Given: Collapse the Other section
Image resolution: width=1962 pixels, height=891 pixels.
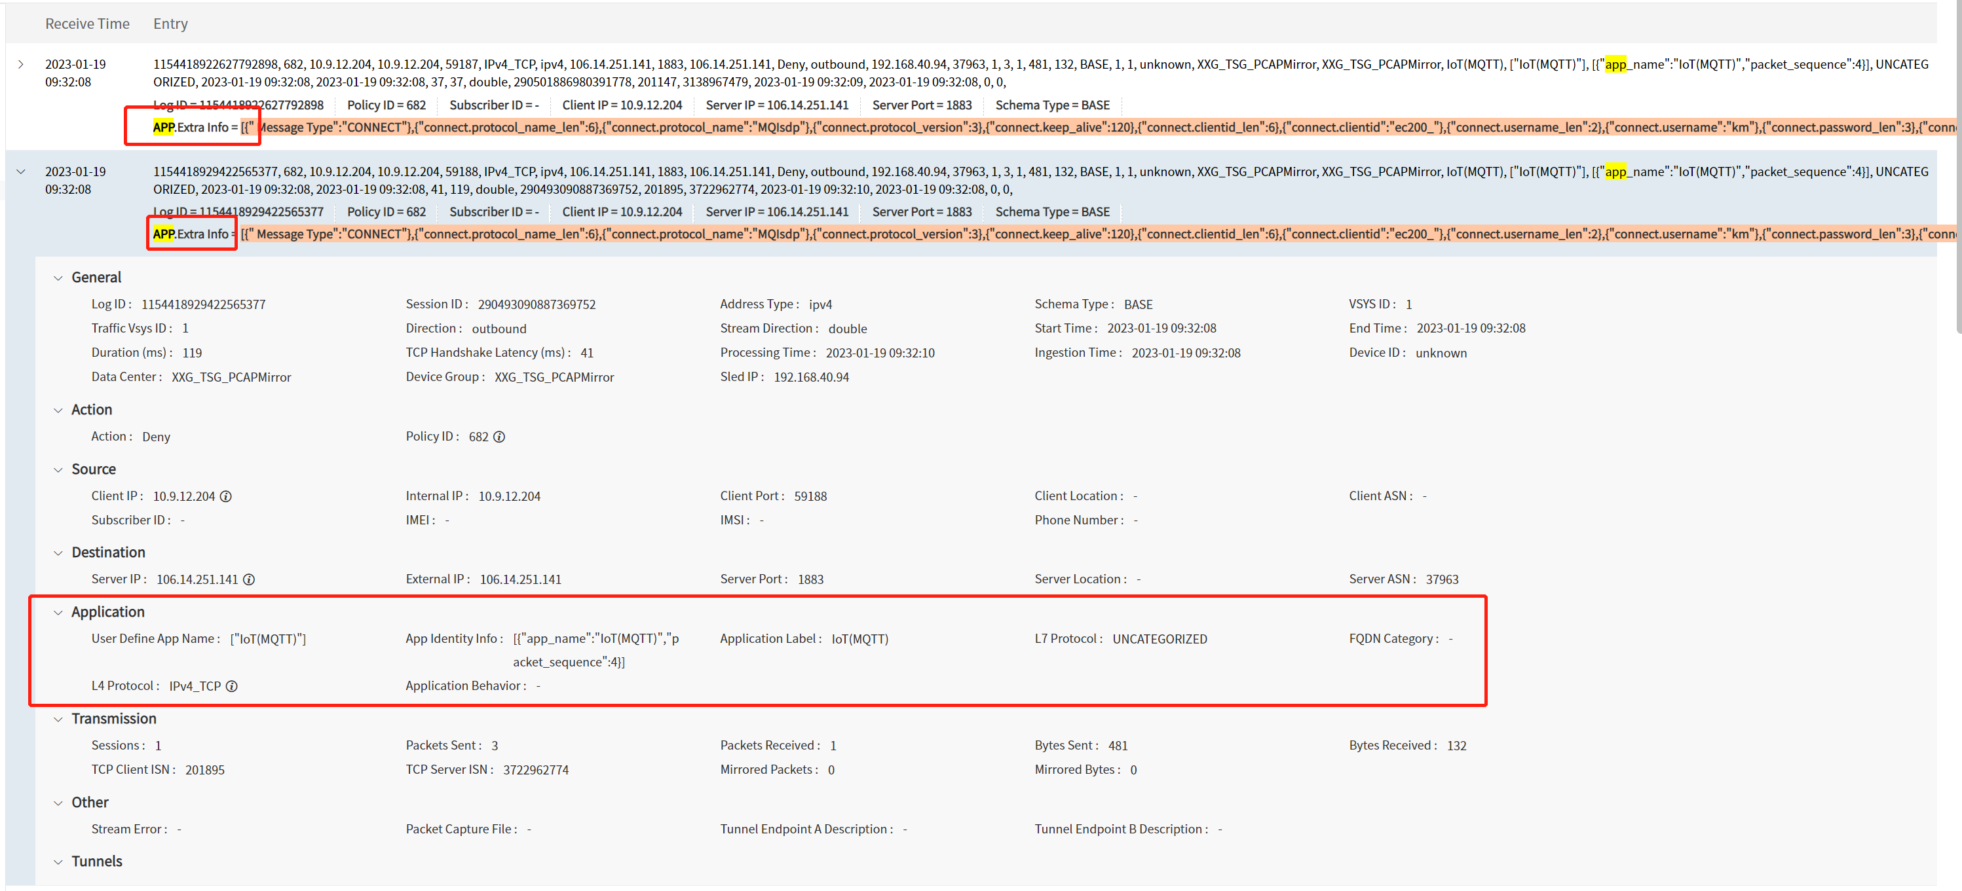Looking at the screenshot, I should tap(58, 803).
